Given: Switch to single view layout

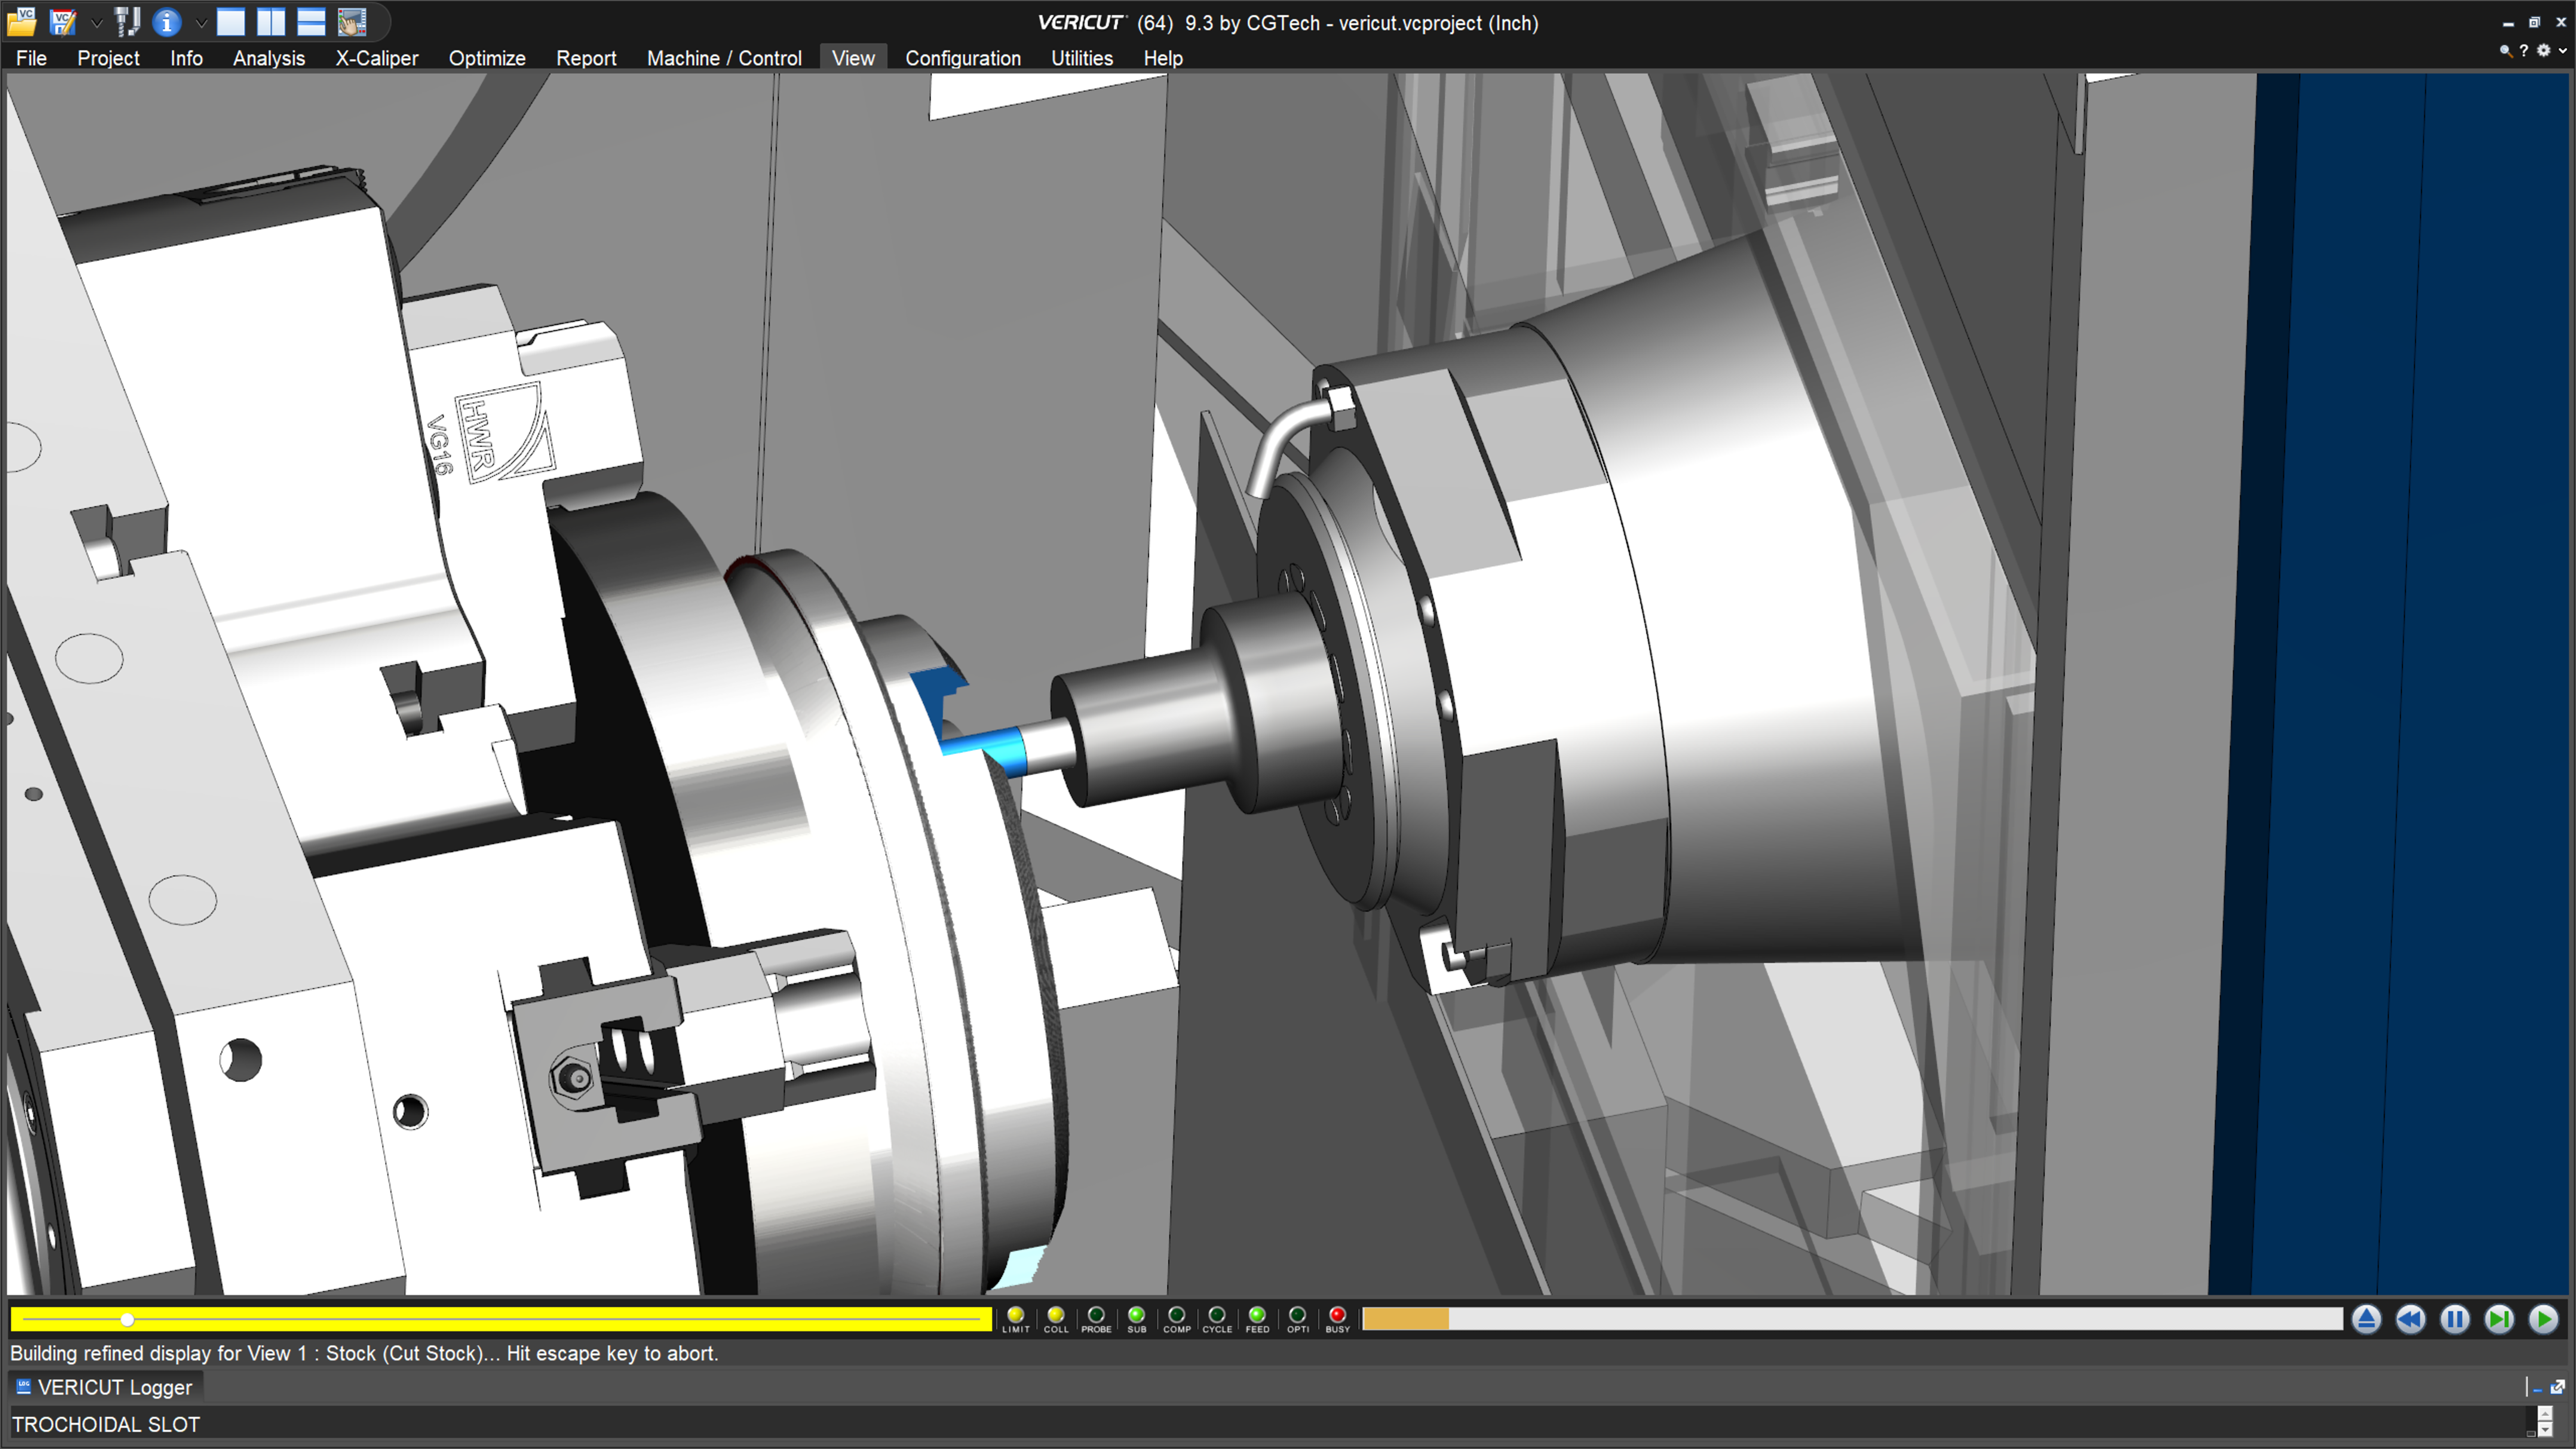Looking at the screenshot, I should (x=231, y=21).
